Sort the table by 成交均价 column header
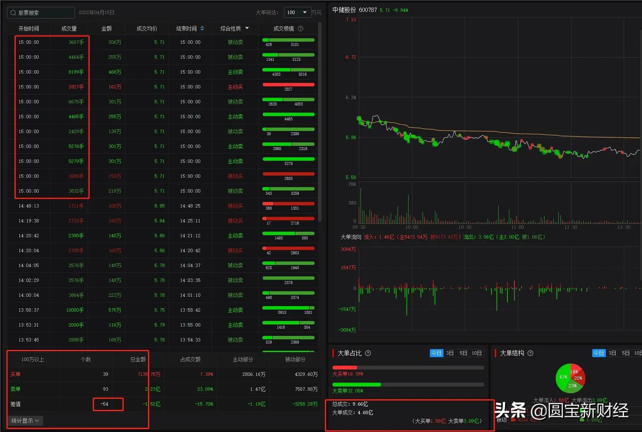This screenshot has height=432, width=642. 147,28
